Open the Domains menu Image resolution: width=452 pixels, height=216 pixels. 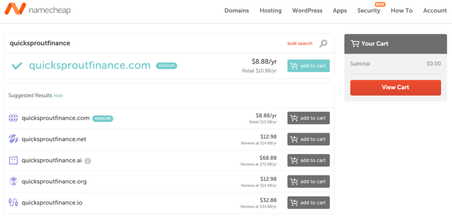click(237, 11)
